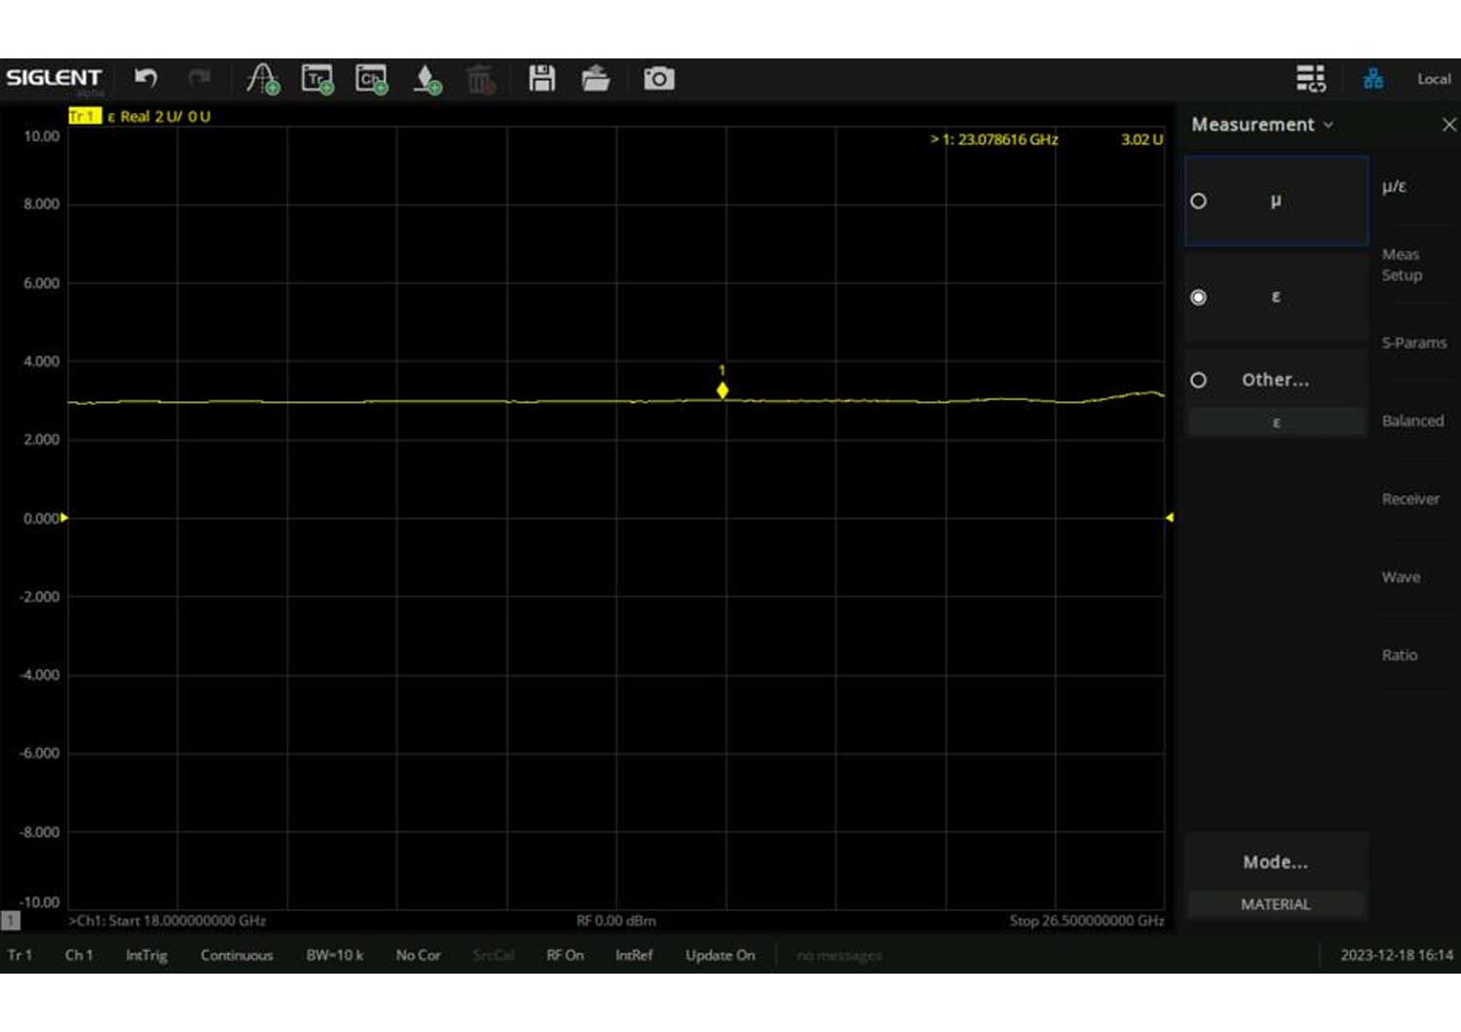Click the Recall open-folder icon

595,78
